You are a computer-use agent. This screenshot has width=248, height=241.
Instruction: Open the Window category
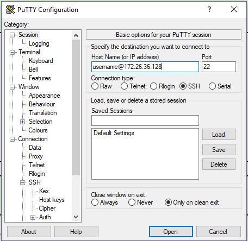(29, 87)
